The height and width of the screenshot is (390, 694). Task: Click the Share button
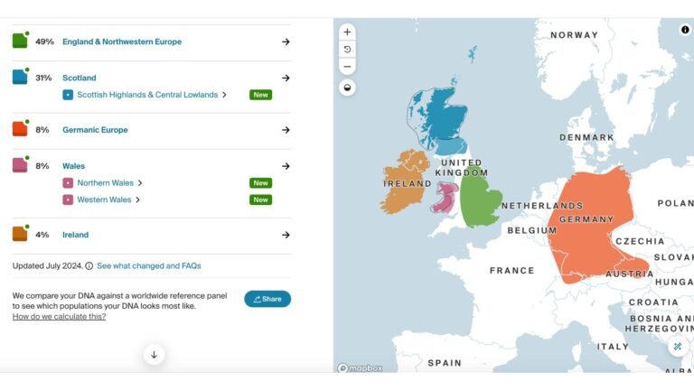point(267,299)
